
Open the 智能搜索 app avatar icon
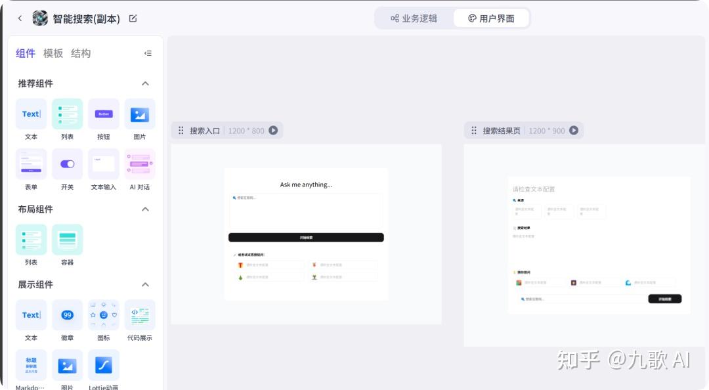[40, 18]
